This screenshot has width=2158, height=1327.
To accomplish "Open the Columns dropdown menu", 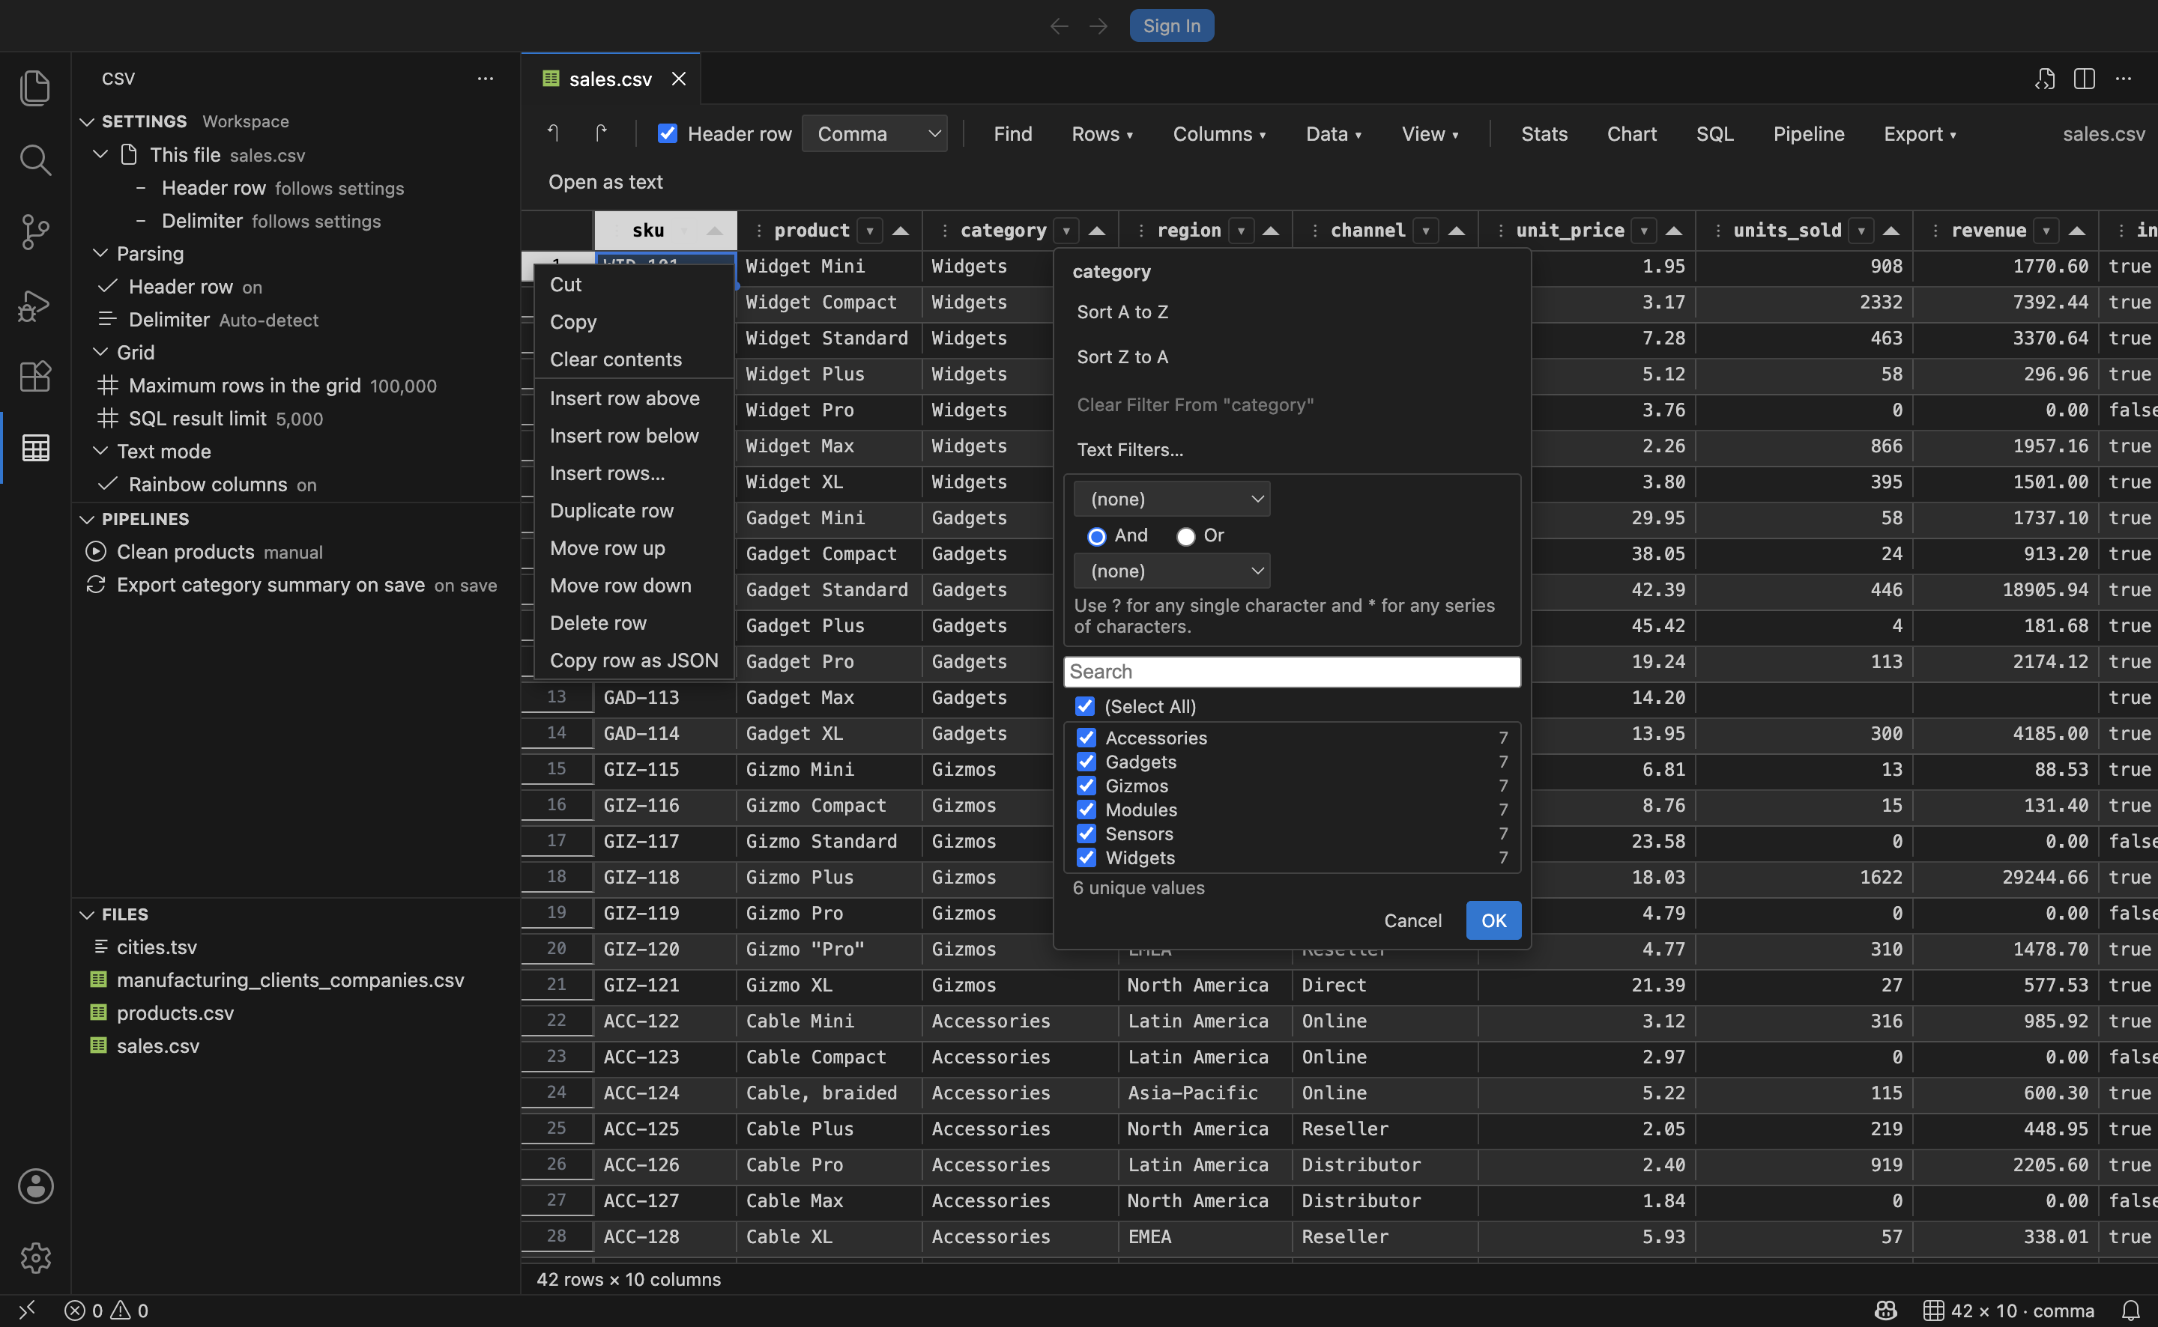I will (x=1219, y=133).
